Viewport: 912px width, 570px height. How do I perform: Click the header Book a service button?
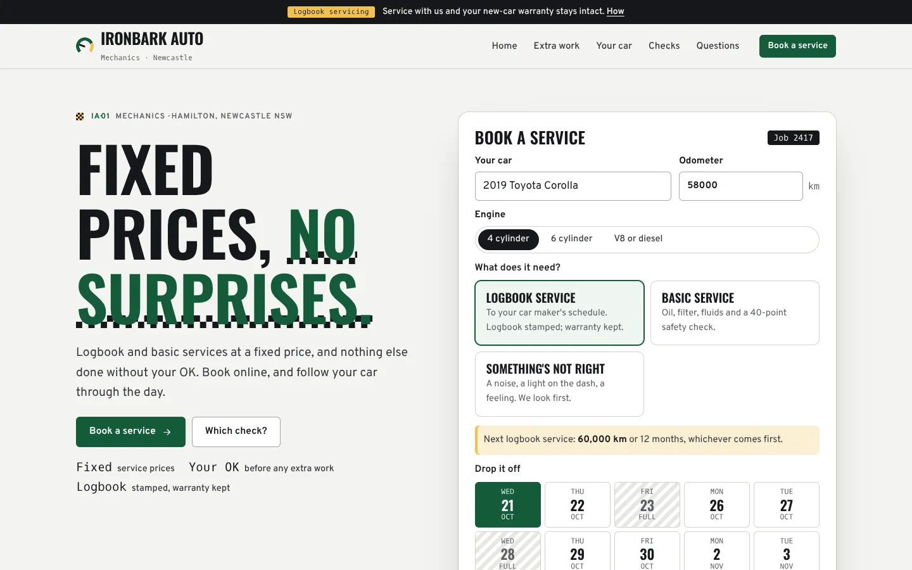pos(797,46)
